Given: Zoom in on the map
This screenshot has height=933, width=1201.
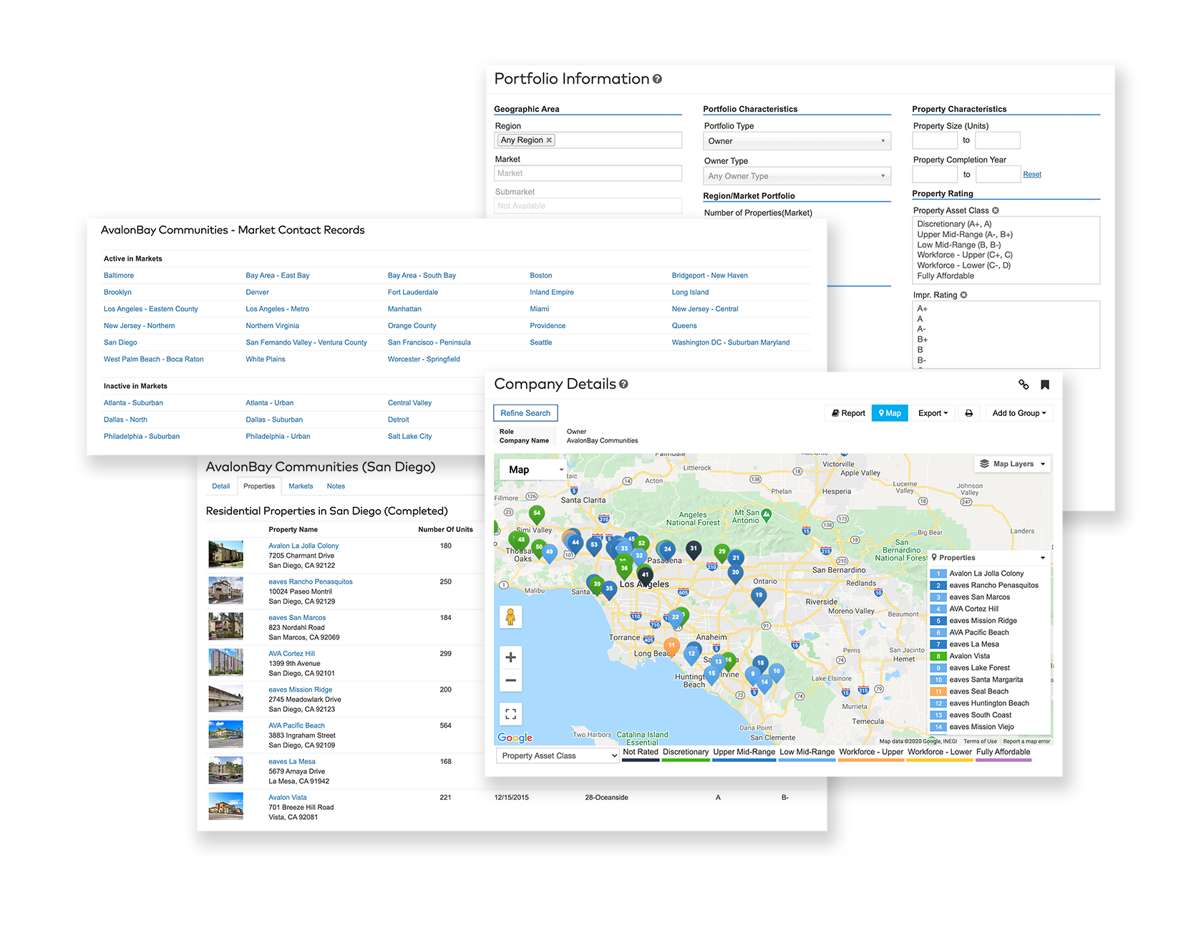Looking at the screenshot, I should pos(510,657).
